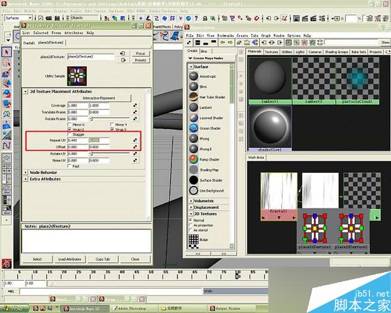Screen dimensions: 391x313
Task: Open the Graph menu in Hypershade
Action: [266, 36]
